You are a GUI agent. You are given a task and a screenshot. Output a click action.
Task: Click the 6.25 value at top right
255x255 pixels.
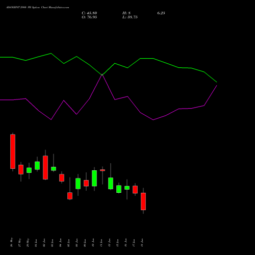pyautogui.click(x=161, y=13)
